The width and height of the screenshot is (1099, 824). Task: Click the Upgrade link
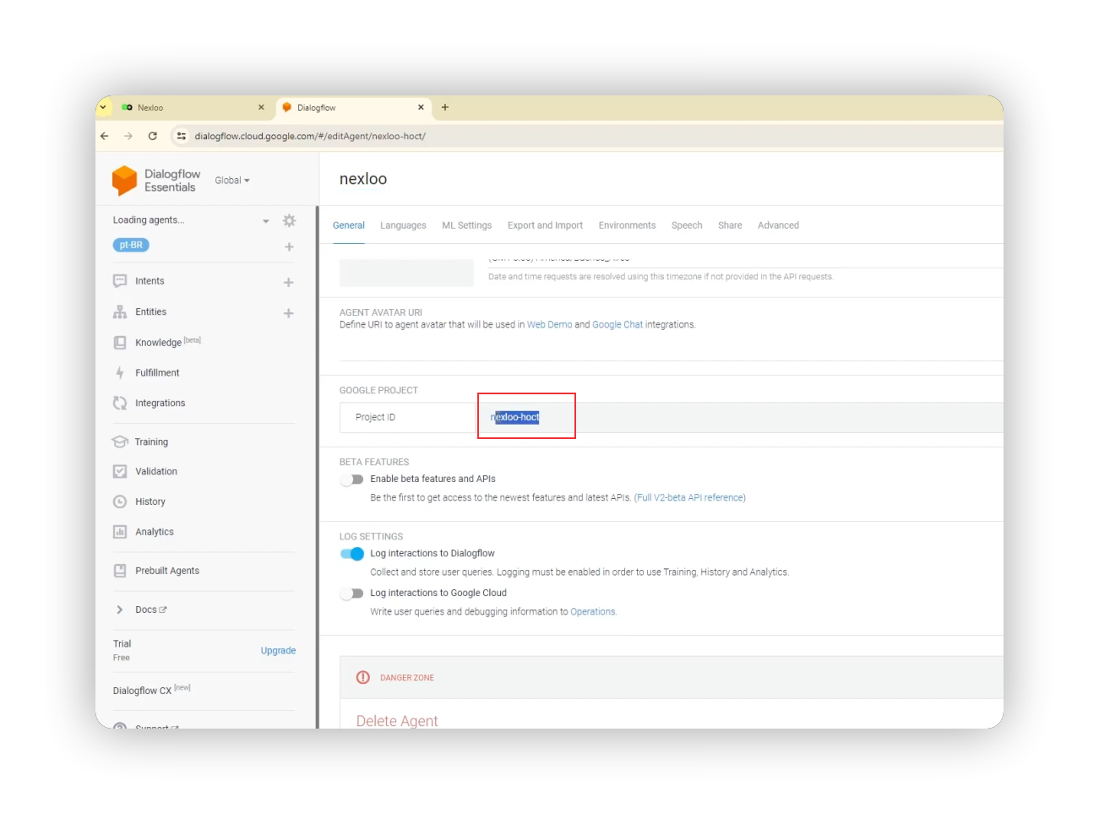coord(278,651)
